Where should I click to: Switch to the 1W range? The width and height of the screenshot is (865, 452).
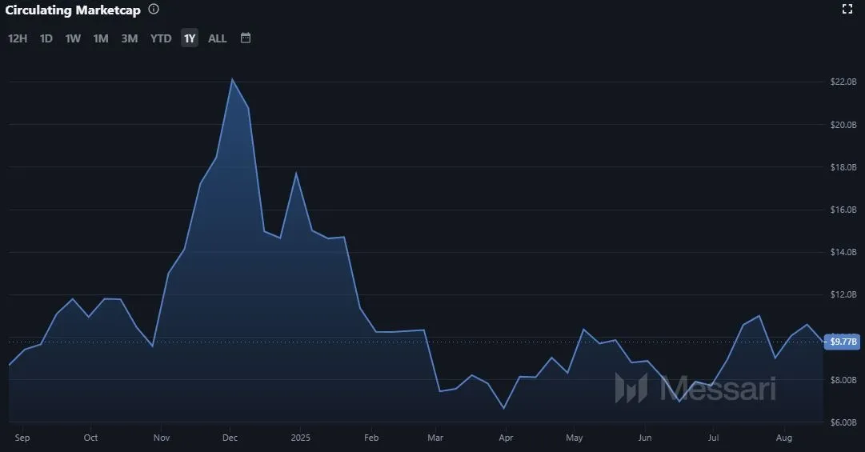(73, 38)
